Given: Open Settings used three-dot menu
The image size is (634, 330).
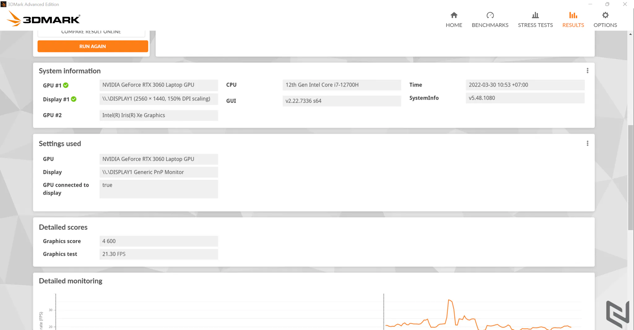Looking at the screenshot, I should (587, 143).
